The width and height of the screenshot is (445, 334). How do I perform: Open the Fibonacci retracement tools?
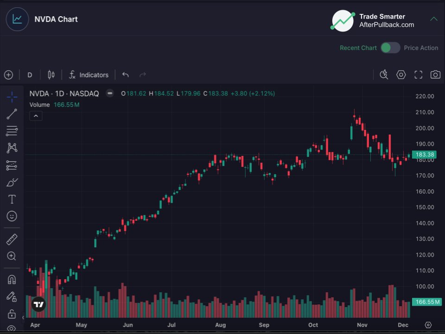pos(12,131)
